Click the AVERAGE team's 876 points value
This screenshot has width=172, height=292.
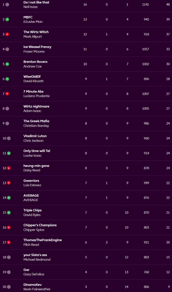tap(146, 198)
